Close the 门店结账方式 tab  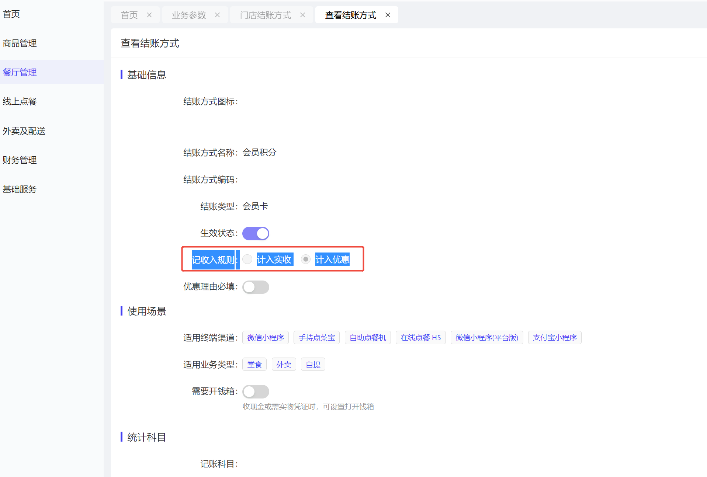(302, 15)
